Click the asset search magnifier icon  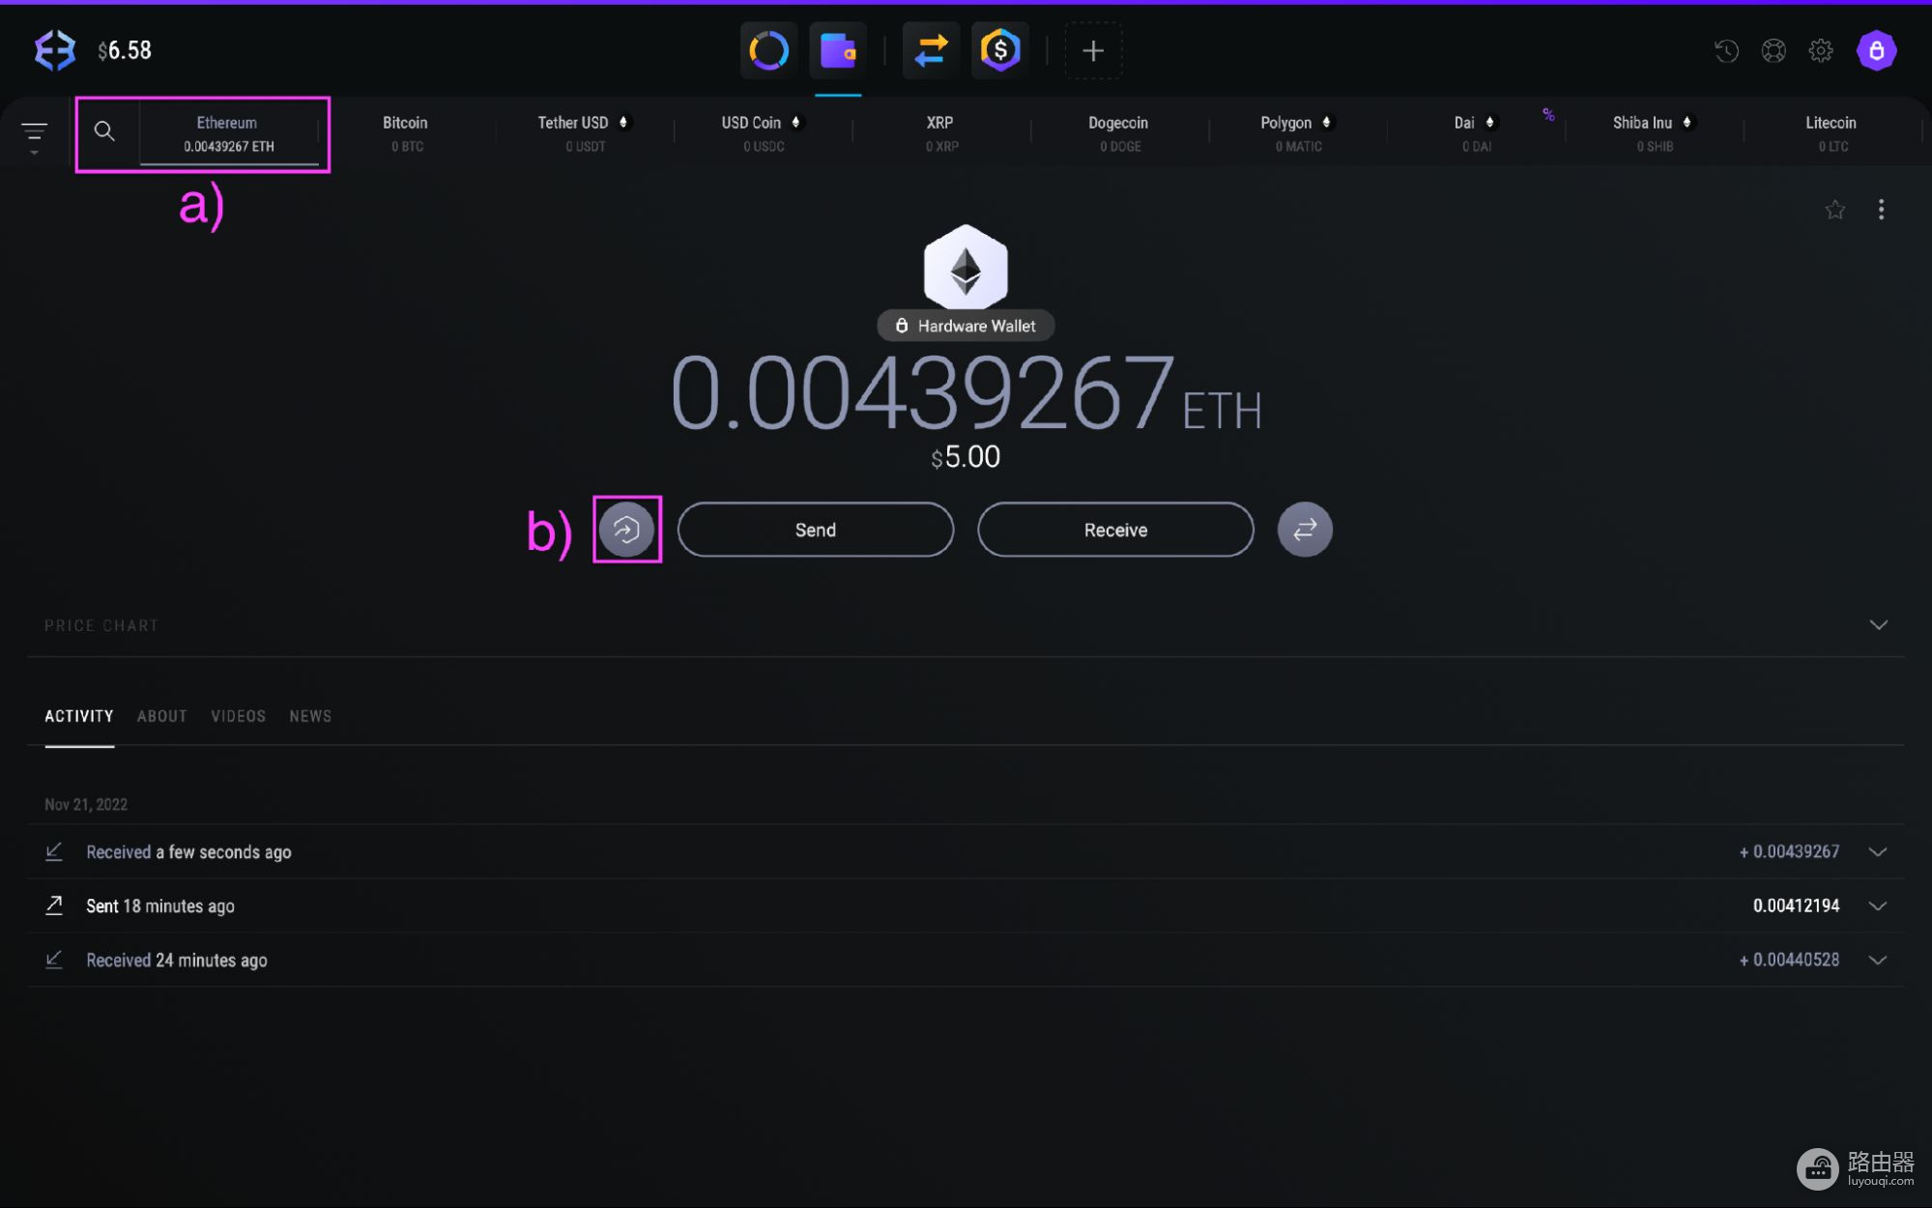pyautogui.click(x=104, y=131)
